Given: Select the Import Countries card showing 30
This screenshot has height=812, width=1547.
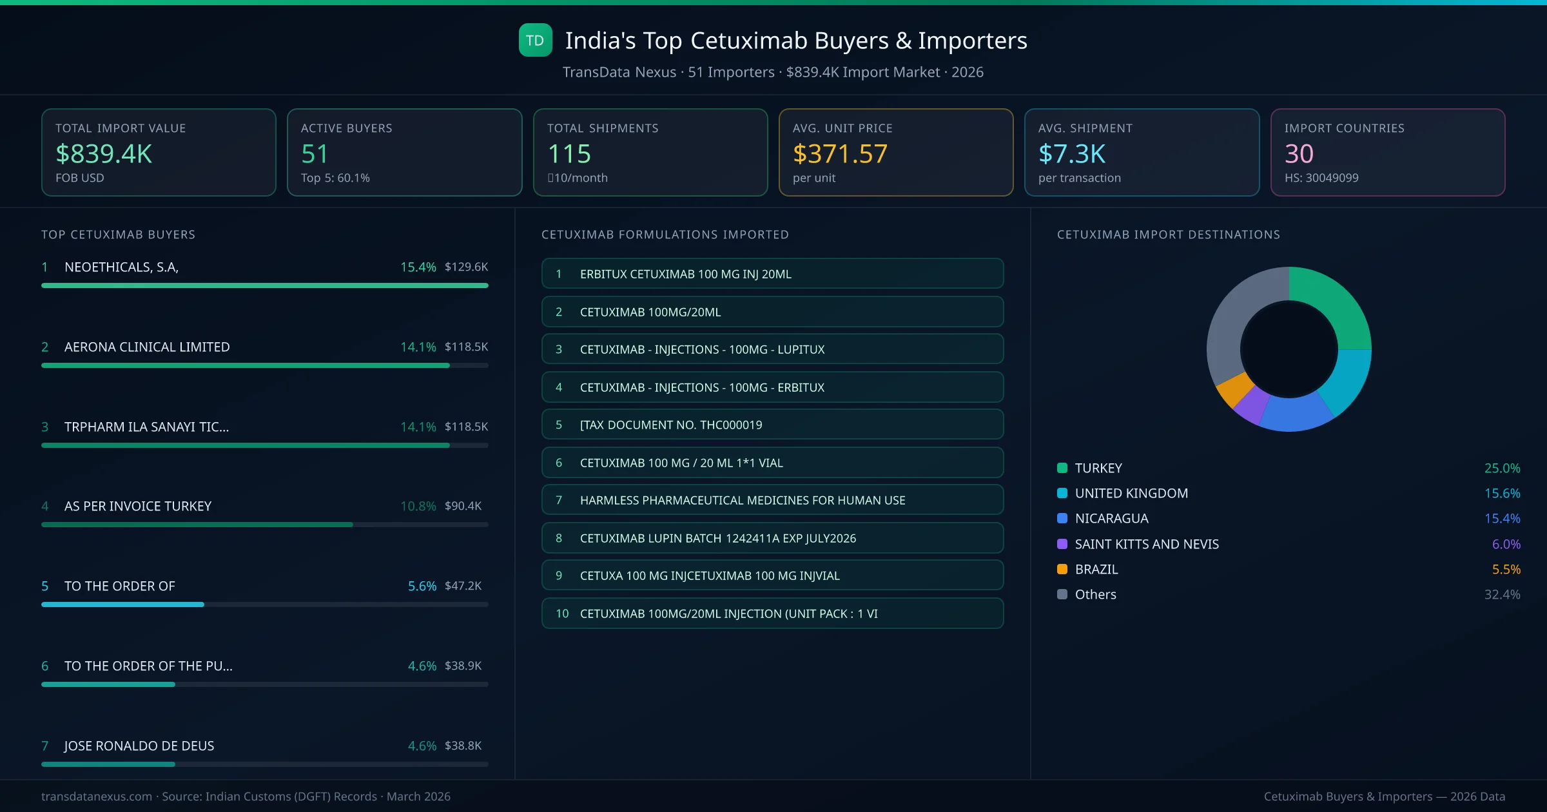Looking at the screenshot, I should pyautogui.click(x=1388, y=152).
